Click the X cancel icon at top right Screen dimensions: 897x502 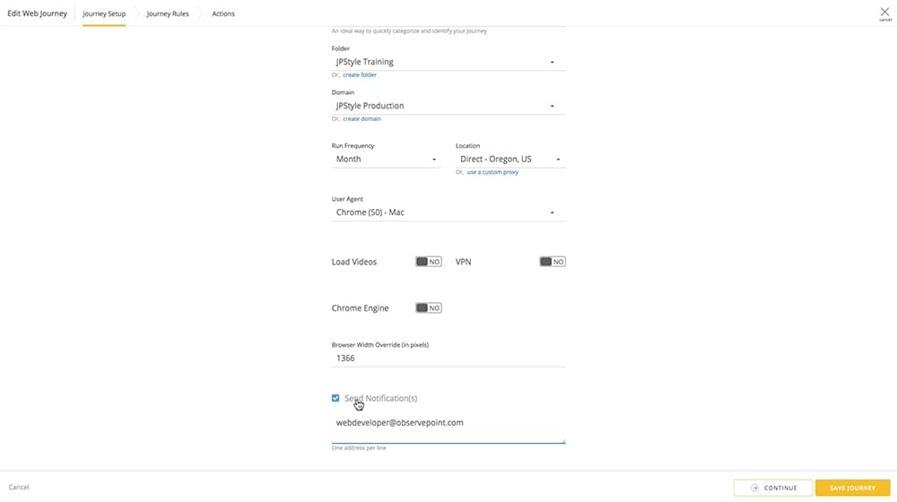[884, 13]
